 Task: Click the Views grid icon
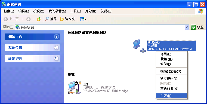pyautogui.click(x=82, y=19)
